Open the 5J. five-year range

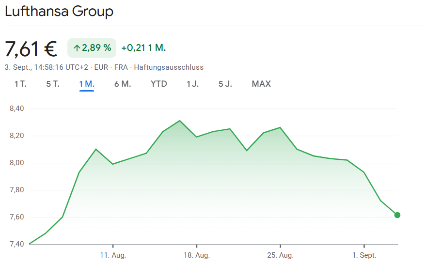[225, 84]
